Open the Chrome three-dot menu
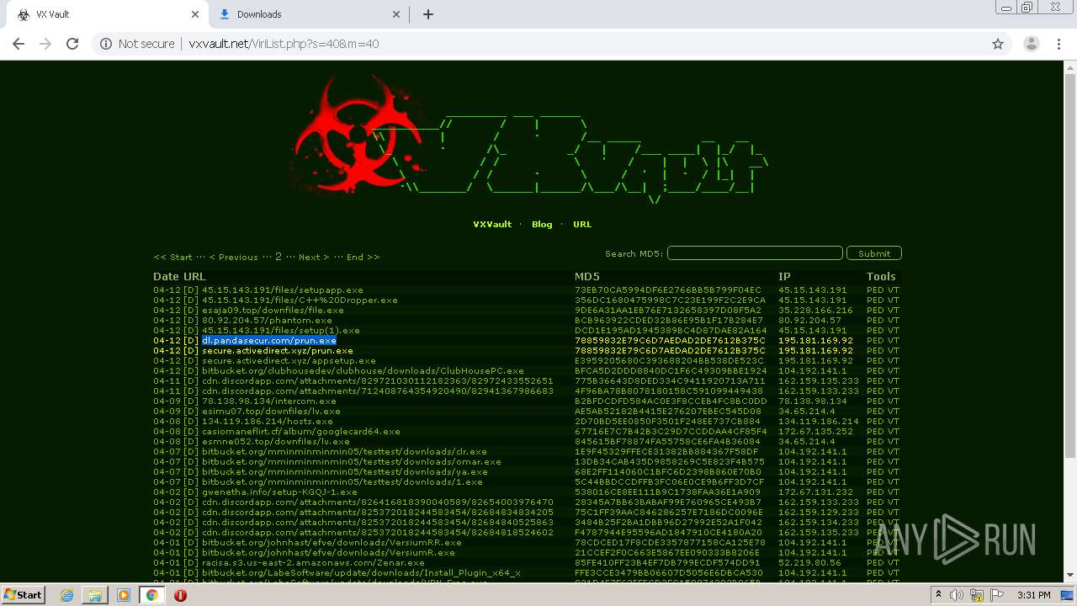The width and height of the screenshot is (1077, 606). 1058,44
